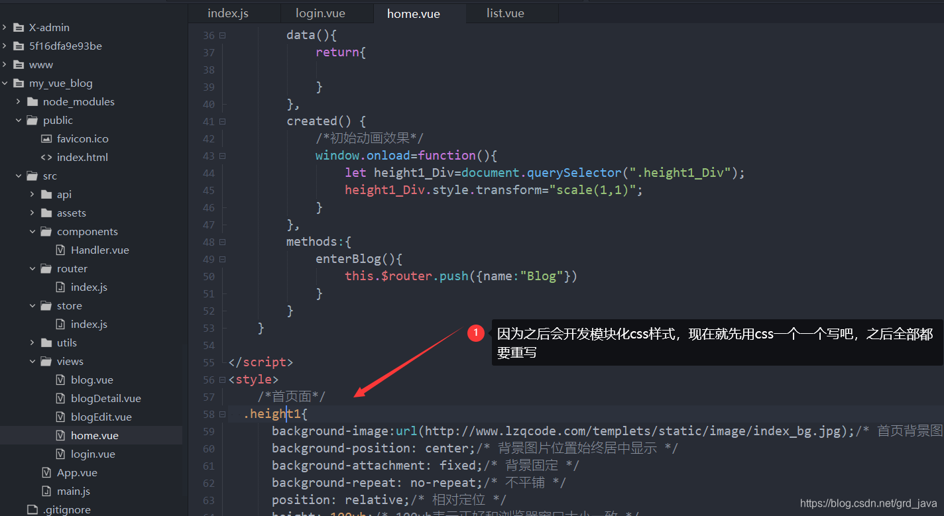944x516 pixels.
Task: Click the blog.vue file icon
Action: pyautogui.click(x=60, y=380)
